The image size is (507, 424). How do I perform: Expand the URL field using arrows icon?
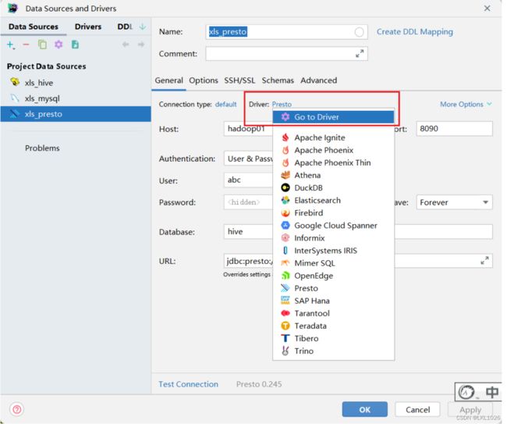click(x=484, y=261)
